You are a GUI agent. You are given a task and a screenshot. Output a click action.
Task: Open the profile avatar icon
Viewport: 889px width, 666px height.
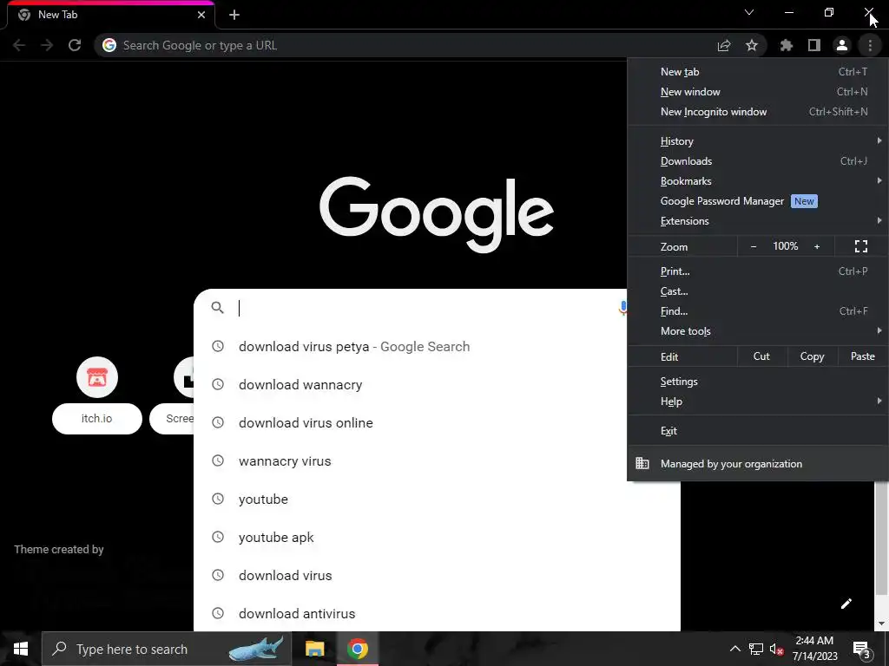[842, 45]
